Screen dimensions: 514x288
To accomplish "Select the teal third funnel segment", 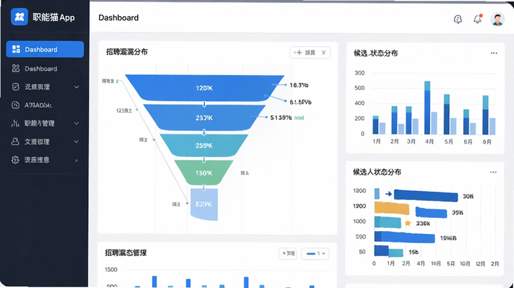I will tap(204, 146).
